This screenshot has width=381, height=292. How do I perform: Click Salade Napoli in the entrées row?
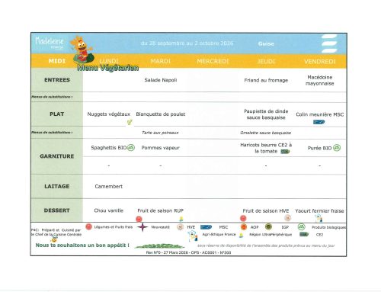(x=161, y=80)
